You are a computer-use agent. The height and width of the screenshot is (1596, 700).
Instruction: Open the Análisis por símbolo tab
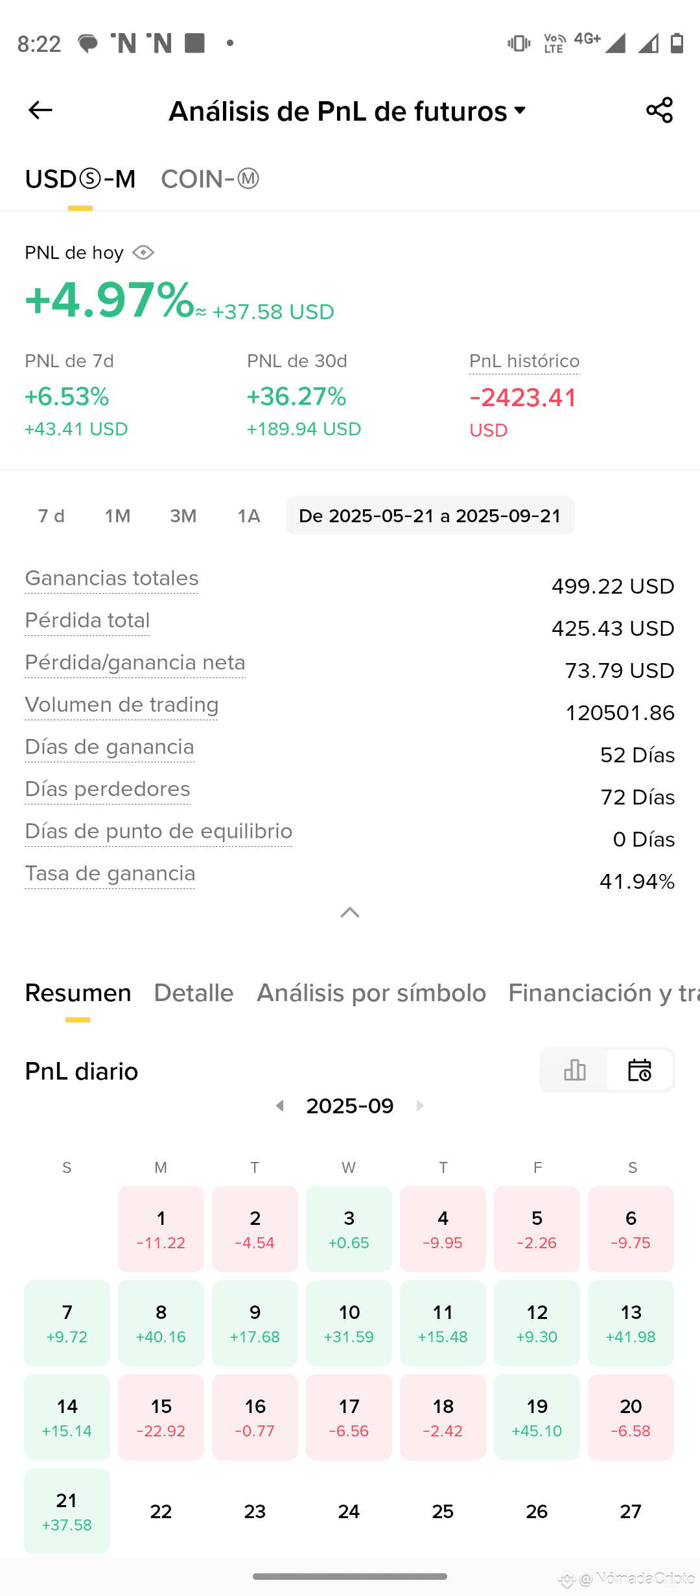[371, 993]
